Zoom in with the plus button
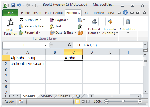This screenshot has height=107, width=150. (140, 102)
